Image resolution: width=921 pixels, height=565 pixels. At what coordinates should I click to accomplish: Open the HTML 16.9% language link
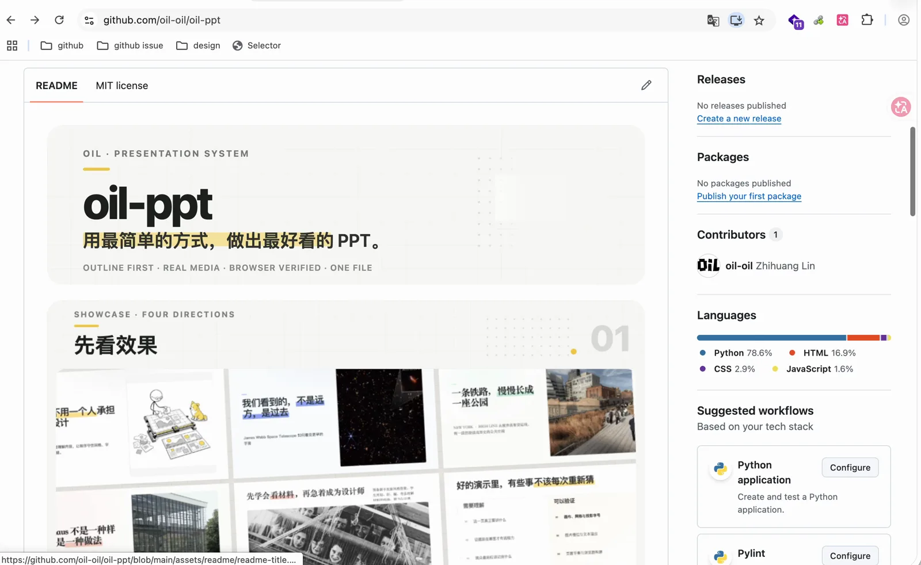pyautogui.click(x=823, y=353)
